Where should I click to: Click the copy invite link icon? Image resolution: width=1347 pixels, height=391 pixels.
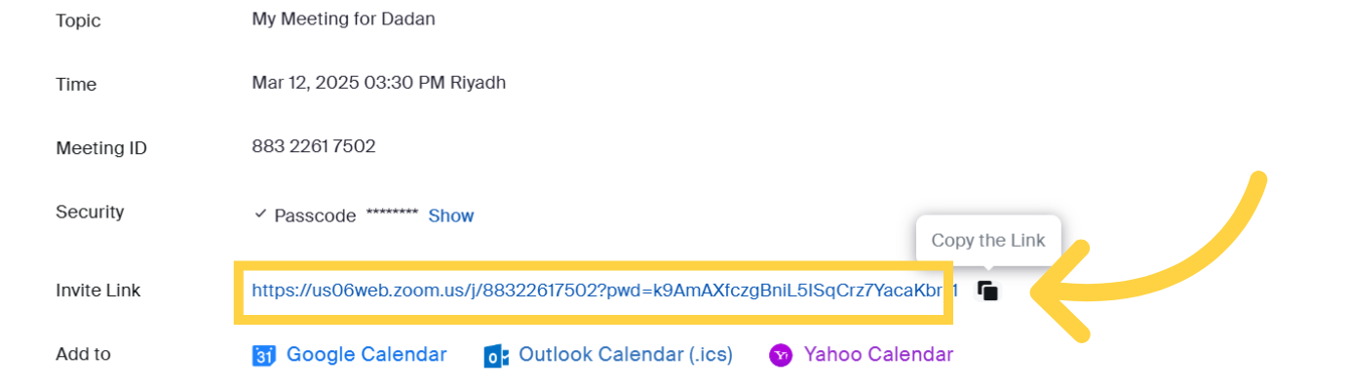click(x=987, y=291)
